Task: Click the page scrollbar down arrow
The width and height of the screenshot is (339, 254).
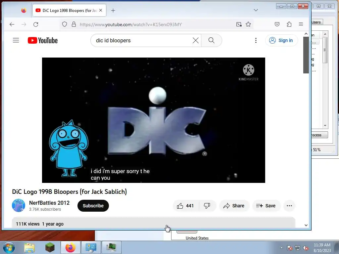Action: pyautogui.click(x=306, y=225)
